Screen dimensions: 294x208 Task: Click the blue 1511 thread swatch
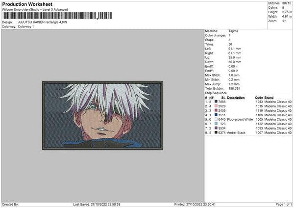click(216, 115)
